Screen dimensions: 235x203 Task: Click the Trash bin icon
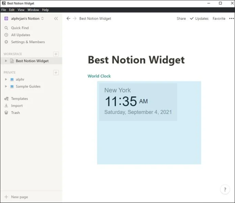[6, 113]
